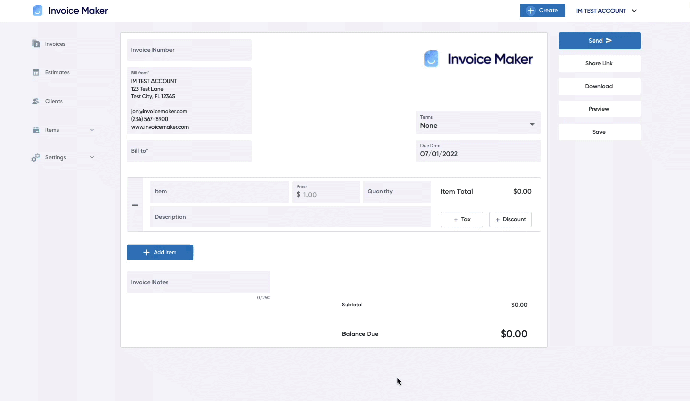This screenshot has height=401, width=690.
Task: Add a Tax to the item
Action: 462,219
